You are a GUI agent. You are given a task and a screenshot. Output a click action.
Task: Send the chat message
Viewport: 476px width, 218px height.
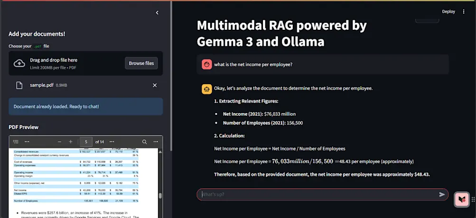(x=442, y=194)
